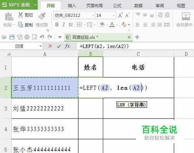Screen dimensions: 194x153
Task: Open the font name dropdown
Action: [93, 16]
